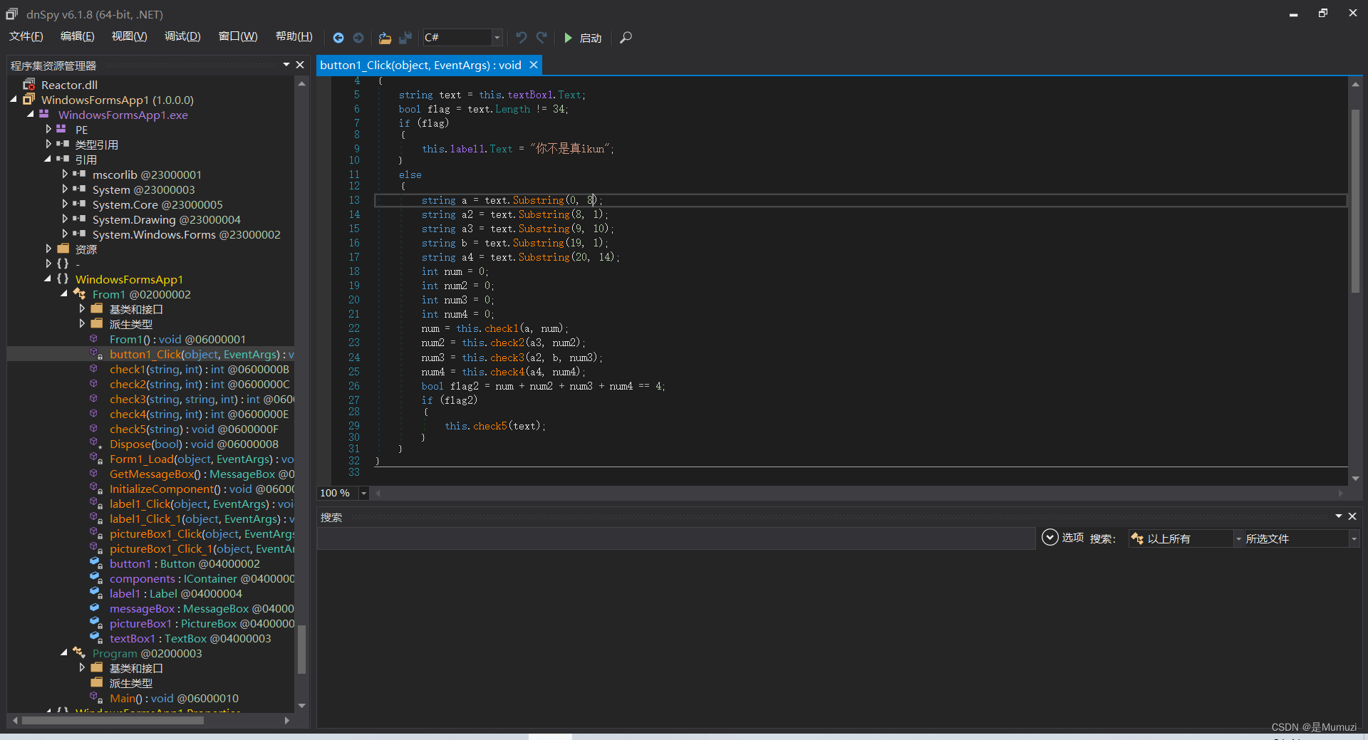Open the From1() constructor method
1368x740 pixels.
pos(177,339)
